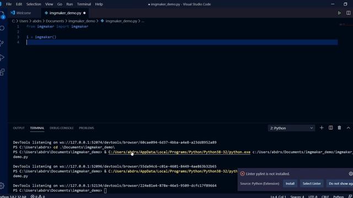This screenshot has height=198, width=353.
Task: Click Do not show again button
Action: [340, 183]
